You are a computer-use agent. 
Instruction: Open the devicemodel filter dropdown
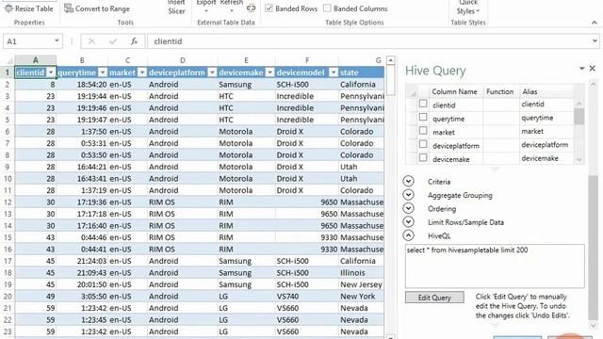click(334, 73)
